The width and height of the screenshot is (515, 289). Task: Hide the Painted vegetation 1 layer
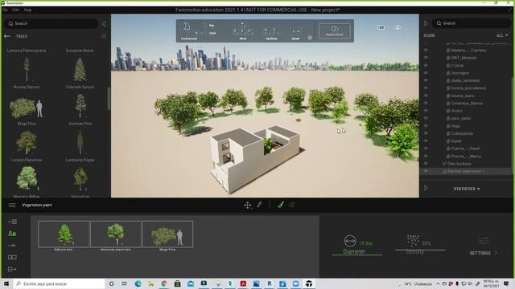(x=426, y=171)
